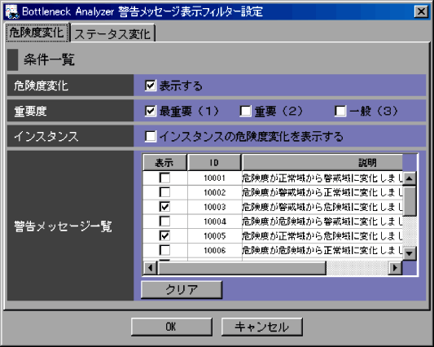The width and height of the screenshot is (434, 347).
Task: Click description text of row 10002
Action: coord(322,192)
